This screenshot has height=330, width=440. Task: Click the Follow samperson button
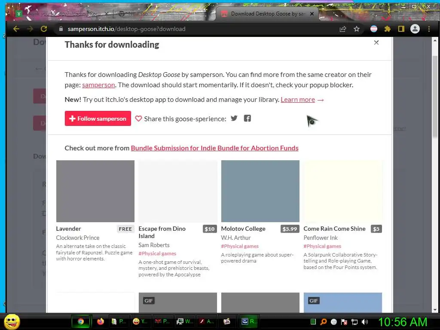[x=98, y=119]
